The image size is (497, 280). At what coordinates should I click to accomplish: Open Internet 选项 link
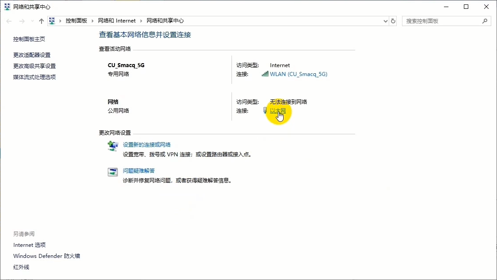[x=30, y=245]
